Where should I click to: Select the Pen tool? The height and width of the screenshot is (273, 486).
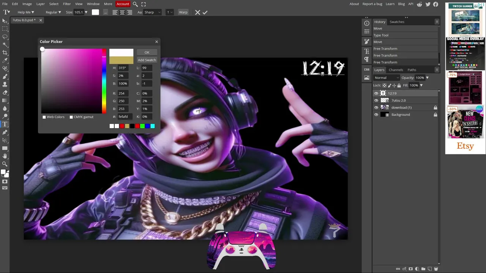[5, 132]
